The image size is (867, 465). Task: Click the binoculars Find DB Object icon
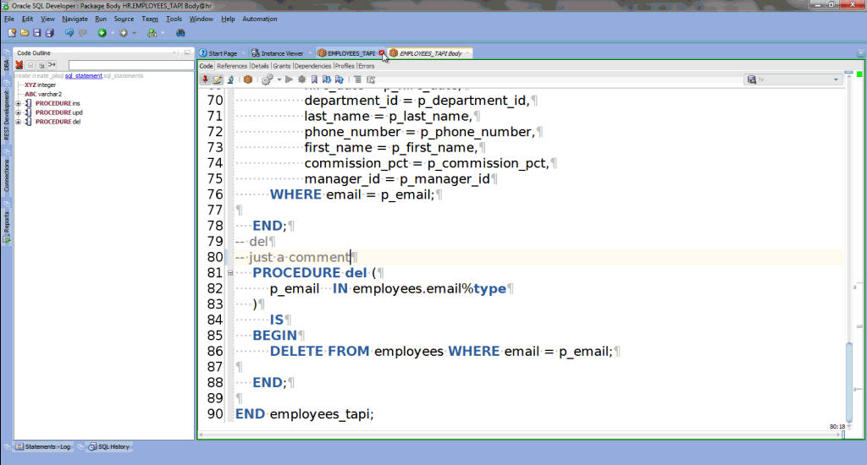coord(180,33)
